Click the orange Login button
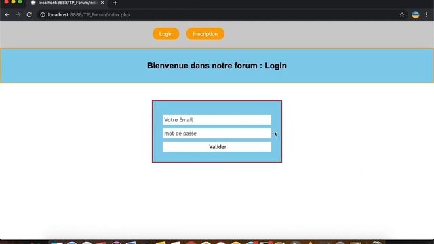The image size is (434, 244). [165, 34]
